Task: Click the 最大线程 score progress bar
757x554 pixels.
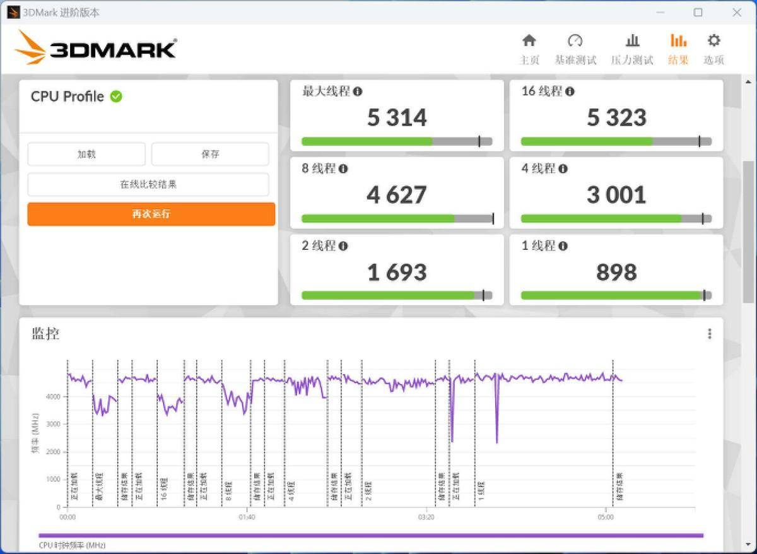Action: [396, 141]
